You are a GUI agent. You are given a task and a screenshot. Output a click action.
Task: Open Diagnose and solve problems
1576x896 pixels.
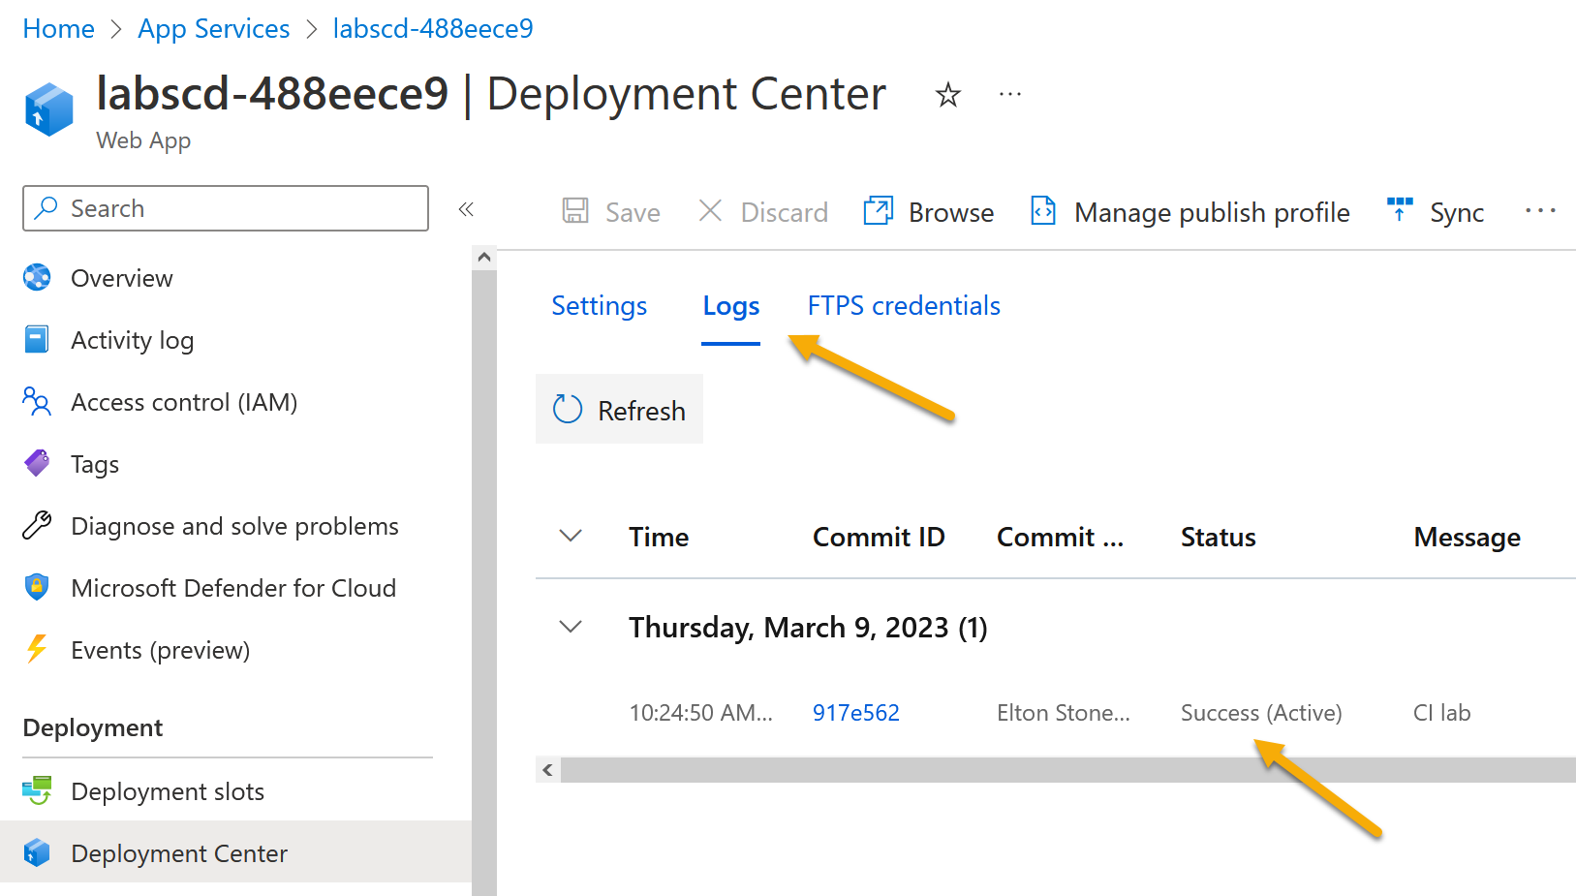pos(235,526)
